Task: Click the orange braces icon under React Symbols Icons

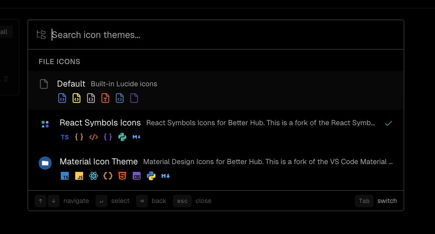Action: click(79, 137)
